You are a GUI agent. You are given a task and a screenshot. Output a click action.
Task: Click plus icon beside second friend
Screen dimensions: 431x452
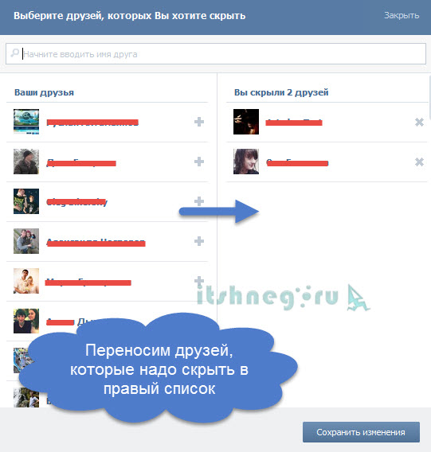pyautogui.click(x=199, y=162)
